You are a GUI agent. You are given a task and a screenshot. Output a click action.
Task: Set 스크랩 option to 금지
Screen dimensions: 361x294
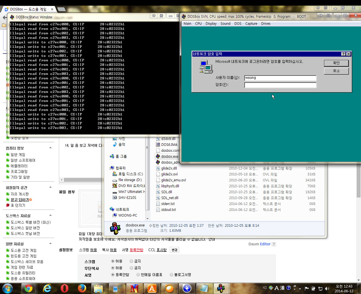click(131, 261)
